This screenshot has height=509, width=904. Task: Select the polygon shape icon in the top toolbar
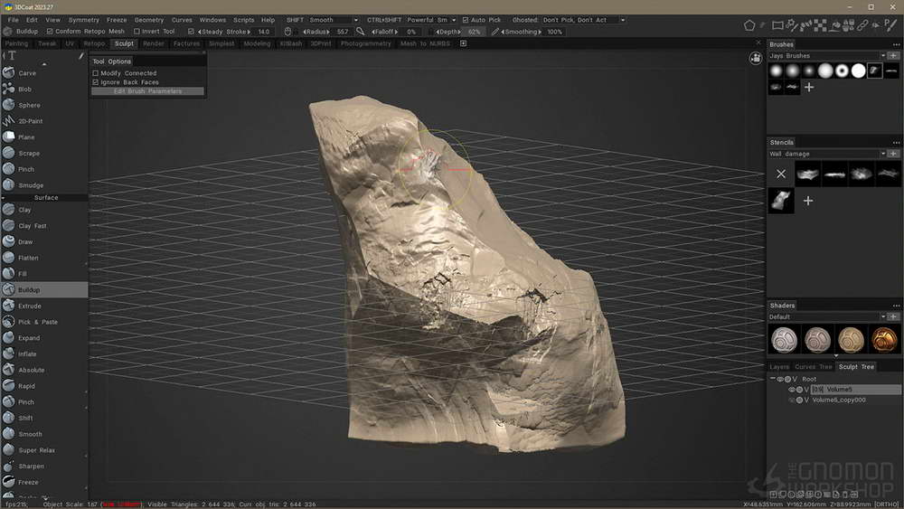749,25
